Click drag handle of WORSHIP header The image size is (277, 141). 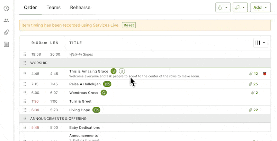tap(25, 63)
